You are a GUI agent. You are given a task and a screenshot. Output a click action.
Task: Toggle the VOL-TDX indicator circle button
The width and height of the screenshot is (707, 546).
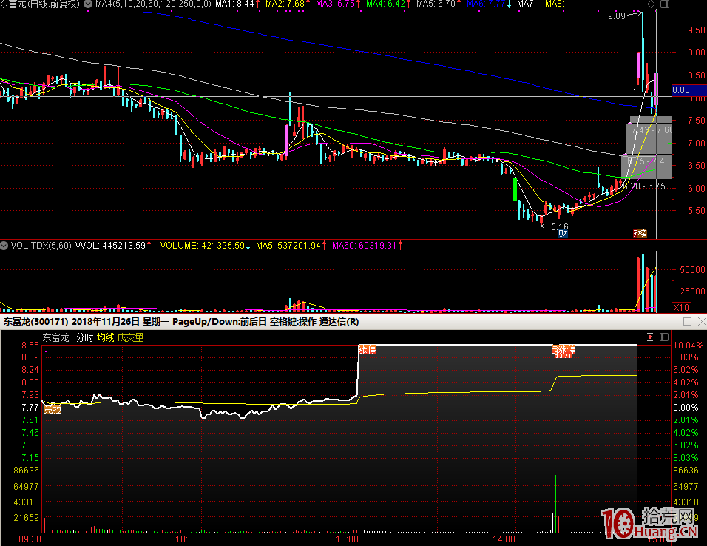click(x=4, y=245)
